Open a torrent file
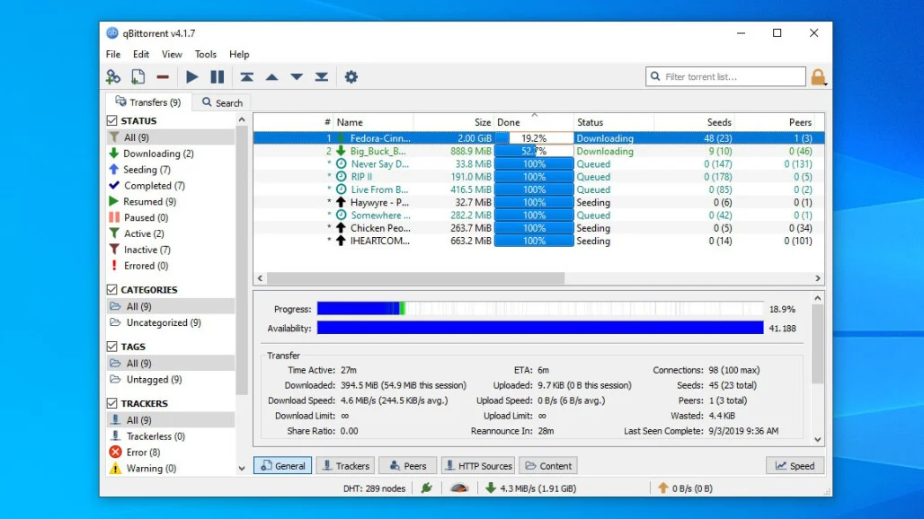 pos(138,76)
